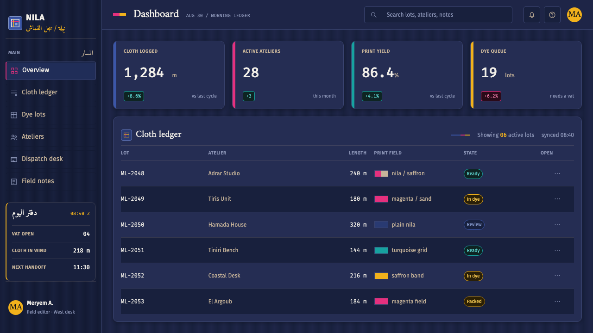Click the Dispatch desk sidebar icon

click(14, 160)
